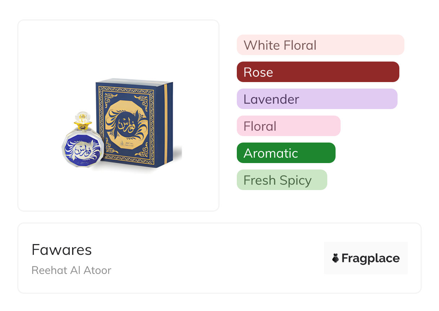The height and width of the screenshot is (311, 439).
Task: Visit the Reehat Al Atoor brand link
Action: tap(71, 270)
